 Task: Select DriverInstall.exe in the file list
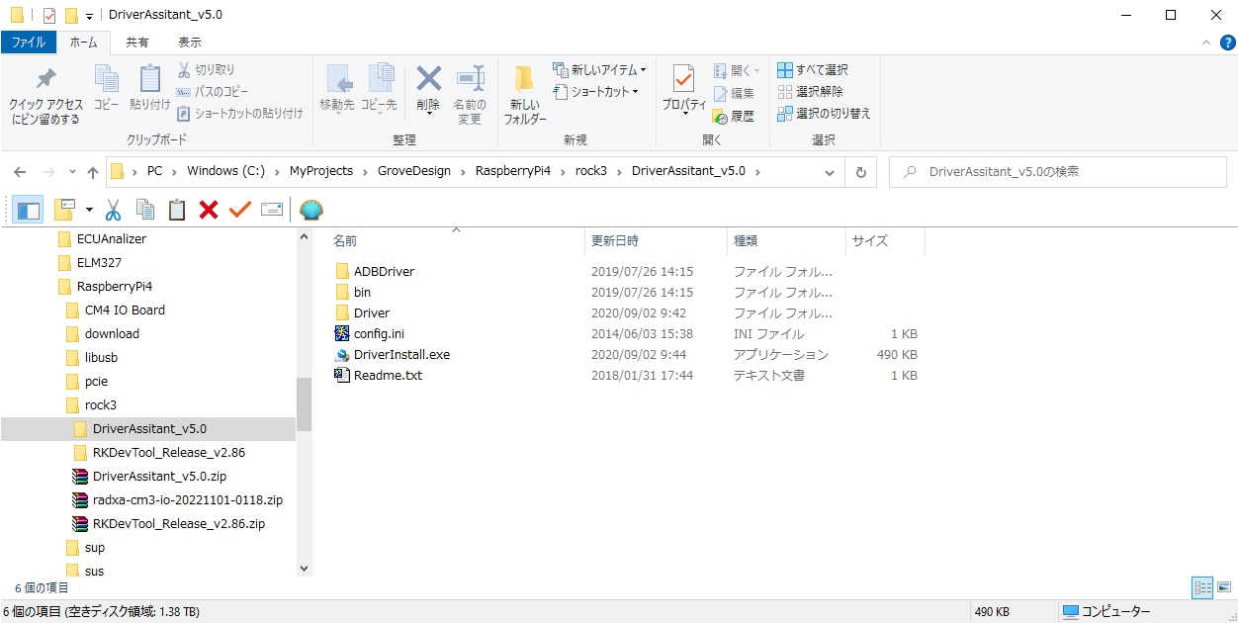(402, 354)
